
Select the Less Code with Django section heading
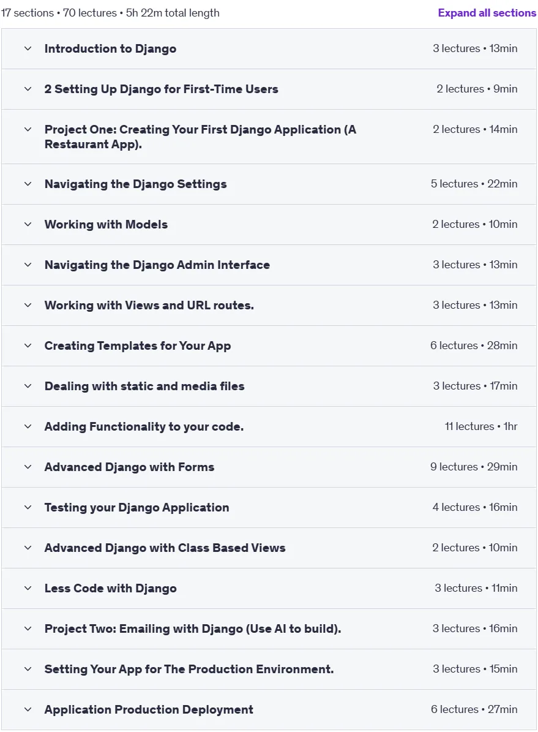[x=111, y=588]
